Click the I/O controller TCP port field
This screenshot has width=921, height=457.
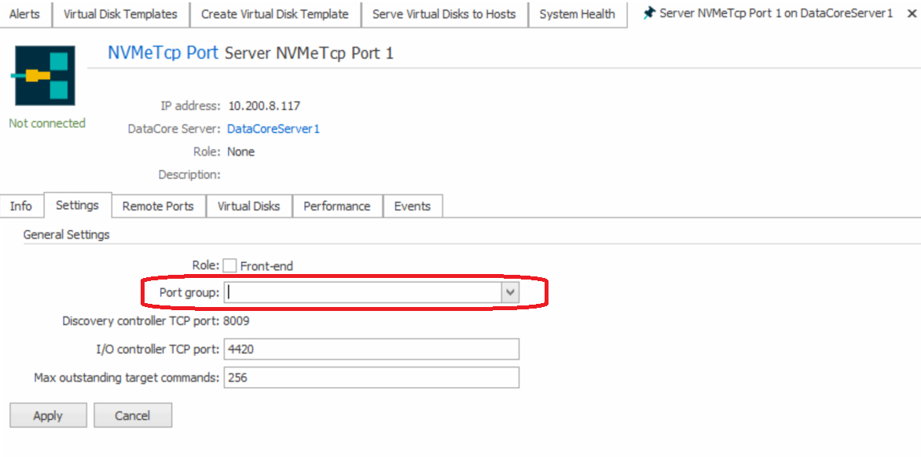click(x=371, y=349)
